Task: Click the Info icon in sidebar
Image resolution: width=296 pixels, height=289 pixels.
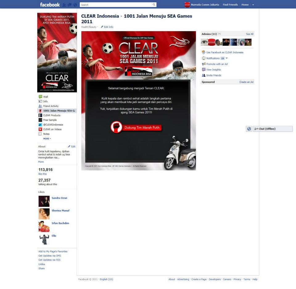Action: (x=40, y=101)
